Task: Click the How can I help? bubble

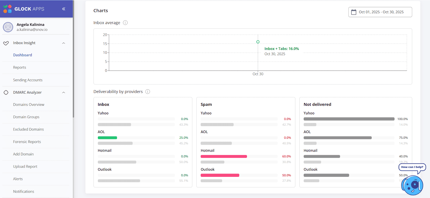Action: tap(412, 167)
